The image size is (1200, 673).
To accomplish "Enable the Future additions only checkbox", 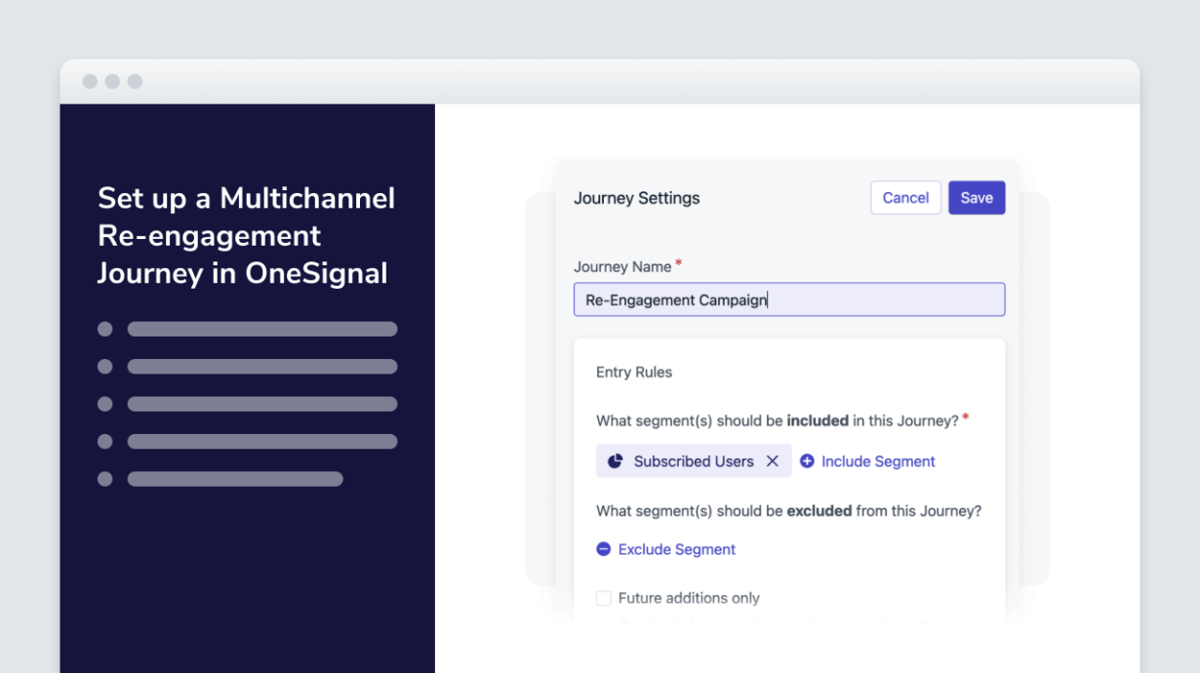I will [x=604, y=598].
